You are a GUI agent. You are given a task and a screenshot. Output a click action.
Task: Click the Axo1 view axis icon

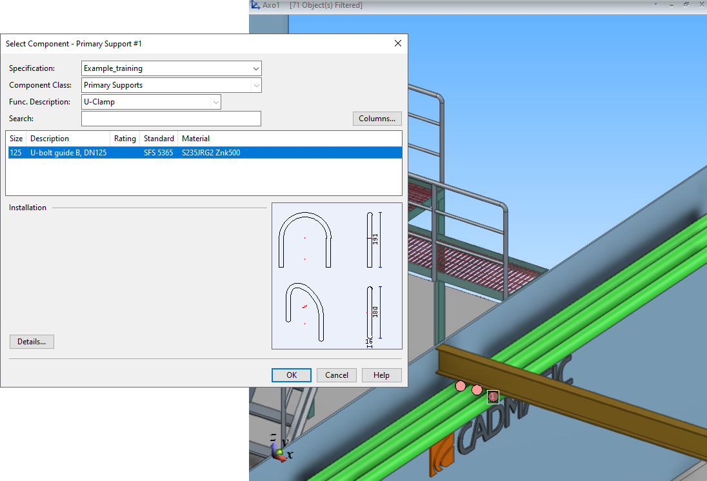(255, 5)
